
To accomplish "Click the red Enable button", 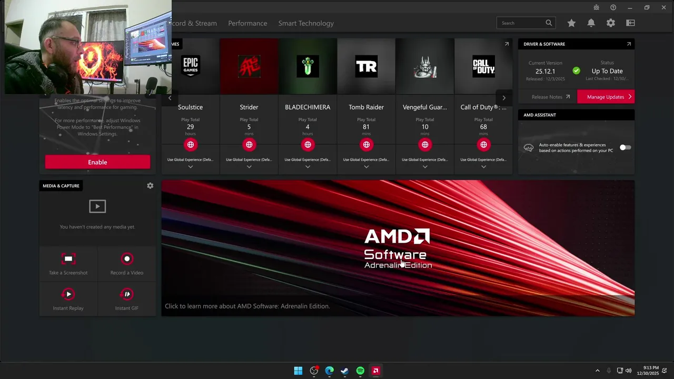I will click(x=97, y=162).
